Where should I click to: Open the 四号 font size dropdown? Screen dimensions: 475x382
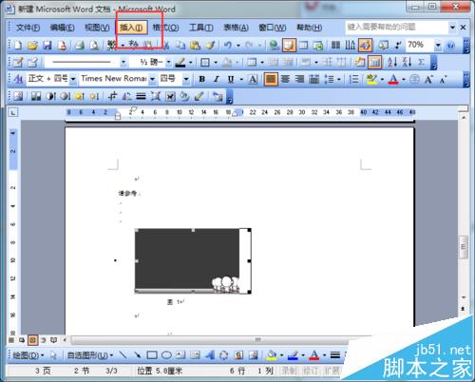click(186, 79)
